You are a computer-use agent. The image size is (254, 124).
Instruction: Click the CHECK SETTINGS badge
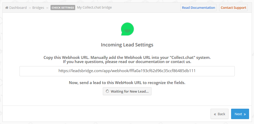coord(63,8)
